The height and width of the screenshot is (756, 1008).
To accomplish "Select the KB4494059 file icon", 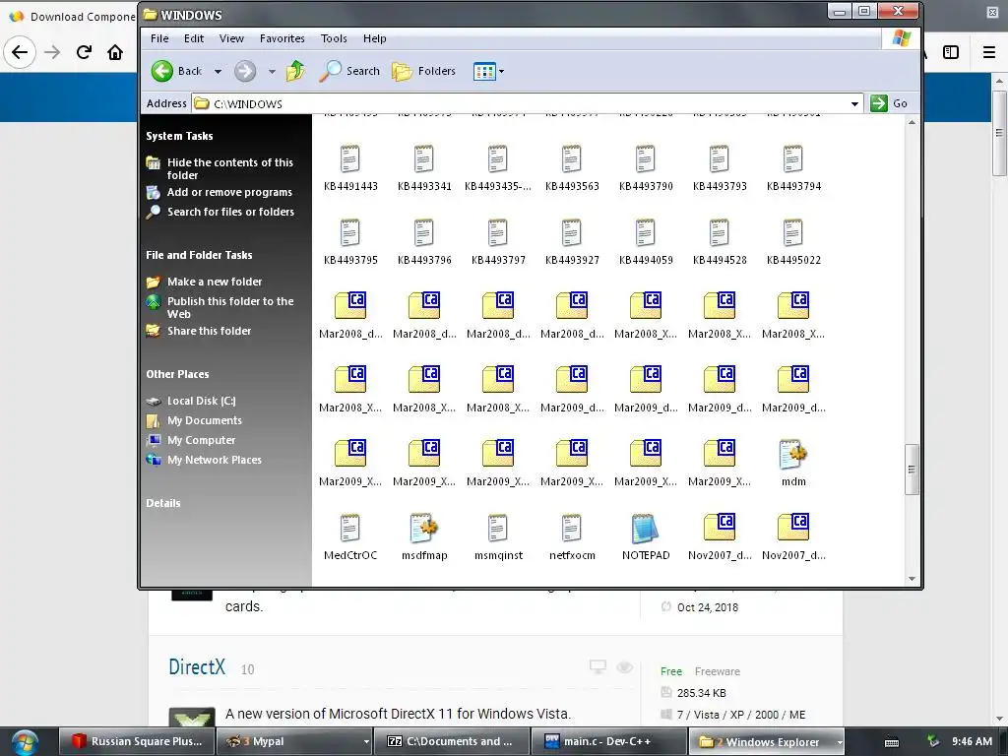I will coord(646,233).
